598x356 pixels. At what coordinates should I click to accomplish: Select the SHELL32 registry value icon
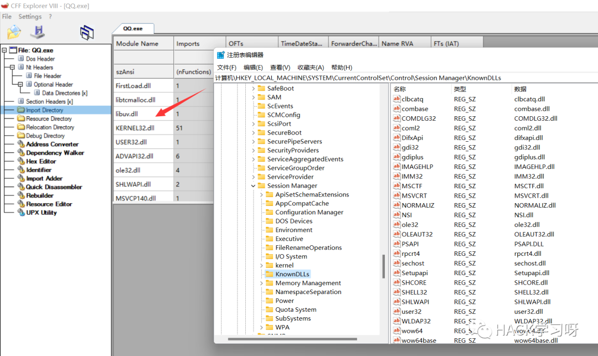coord(396,292)
